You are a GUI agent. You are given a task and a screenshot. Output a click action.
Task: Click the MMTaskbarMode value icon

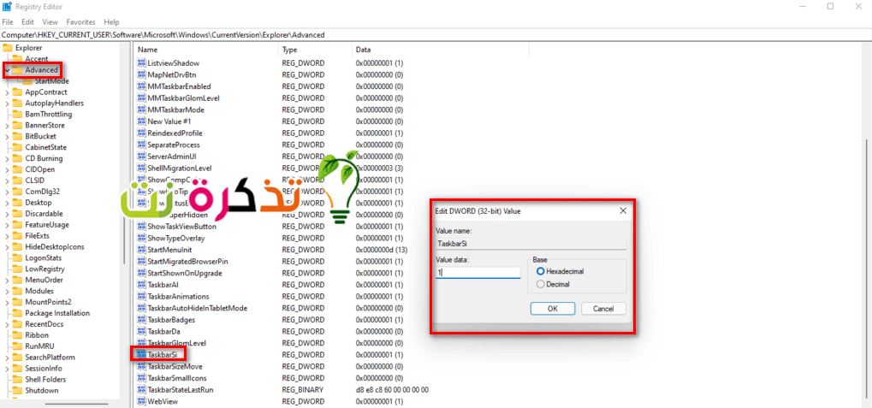click(x=141, y=109)
